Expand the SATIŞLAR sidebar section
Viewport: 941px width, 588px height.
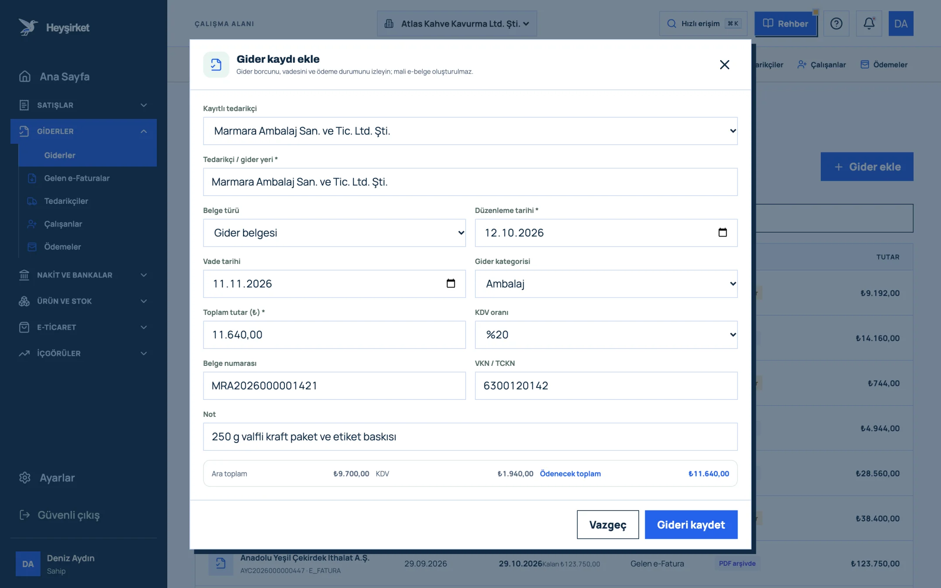point(84,105)
